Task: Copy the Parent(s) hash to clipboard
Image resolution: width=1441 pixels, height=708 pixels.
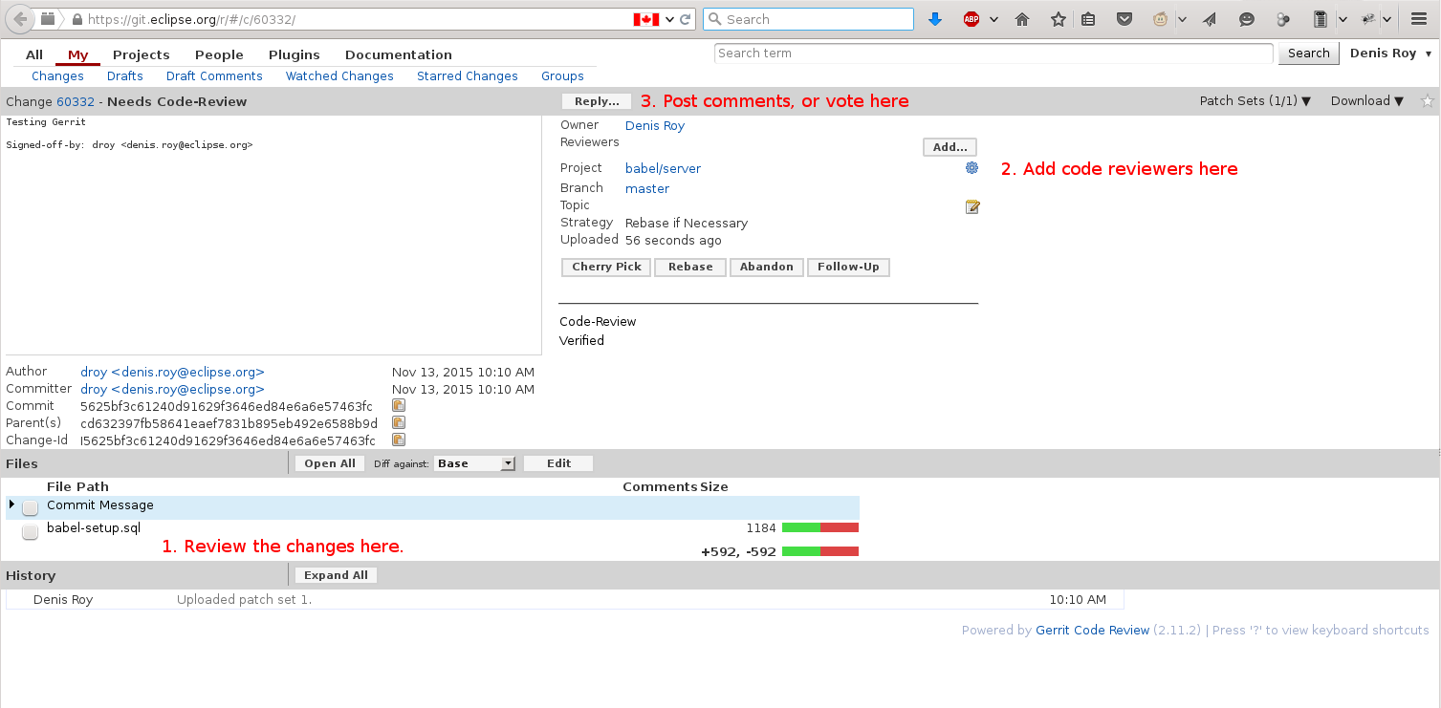Action: [399, 423]
